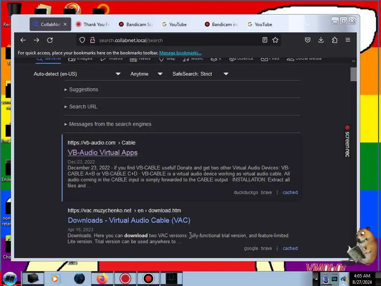Switch to the last YouTube tab
The width and height of the screenshot is (381, 286).
[264, 24]
